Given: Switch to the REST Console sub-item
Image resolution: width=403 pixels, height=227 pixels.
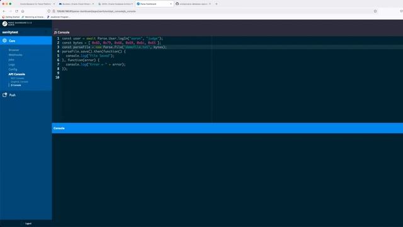Looking at the screenshot, I should (x=17, y=78).
